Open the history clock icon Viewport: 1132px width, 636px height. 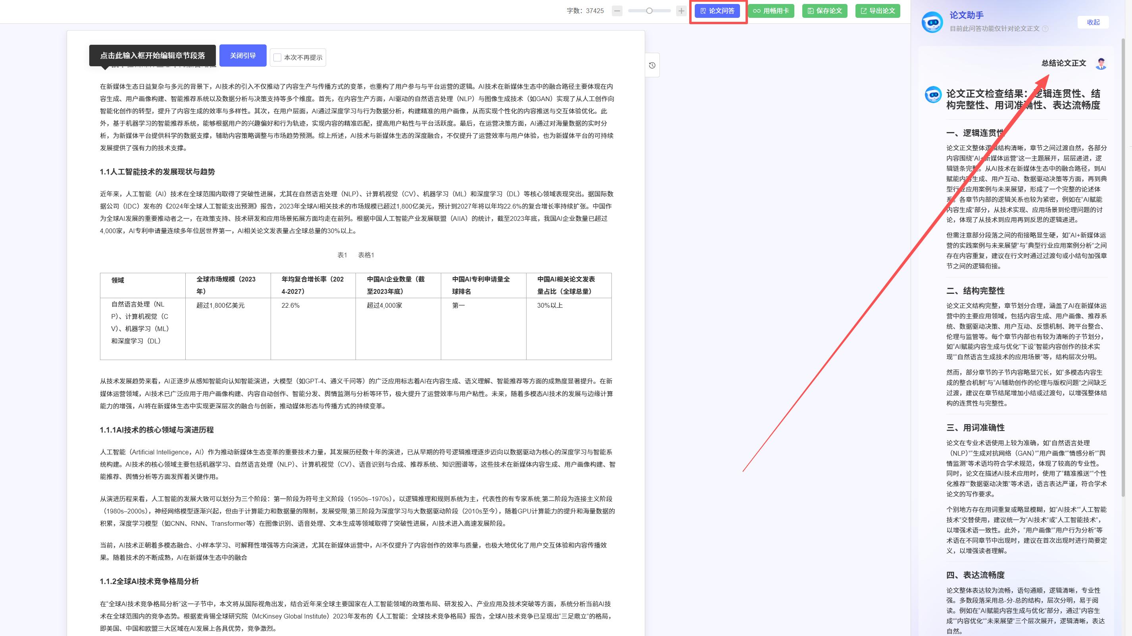click(x=652, y=65)
